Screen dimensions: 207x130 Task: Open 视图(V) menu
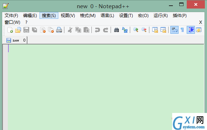click(x=68, y=16)
